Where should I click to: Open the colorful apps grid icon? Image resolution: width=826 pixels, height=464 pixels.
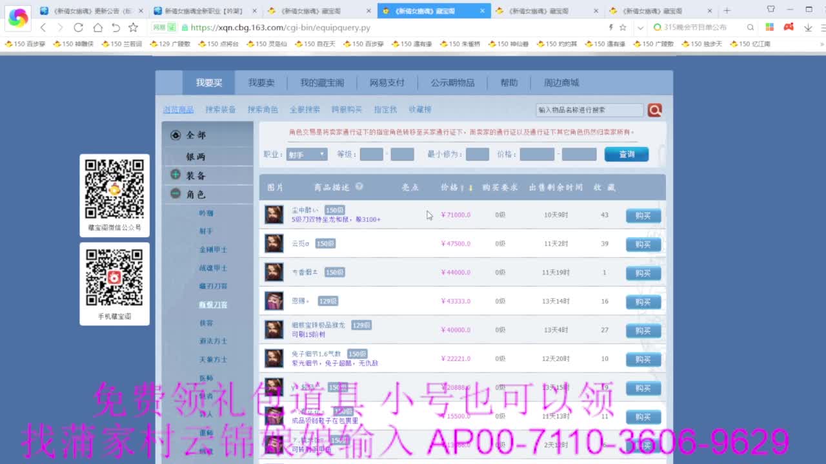[x=769, y=28]
